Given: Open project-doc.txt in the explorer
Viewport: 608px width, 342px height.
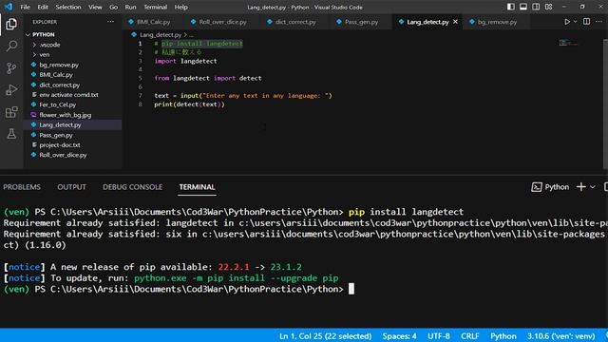Looking at the screenshot, I should pos(73,145).
